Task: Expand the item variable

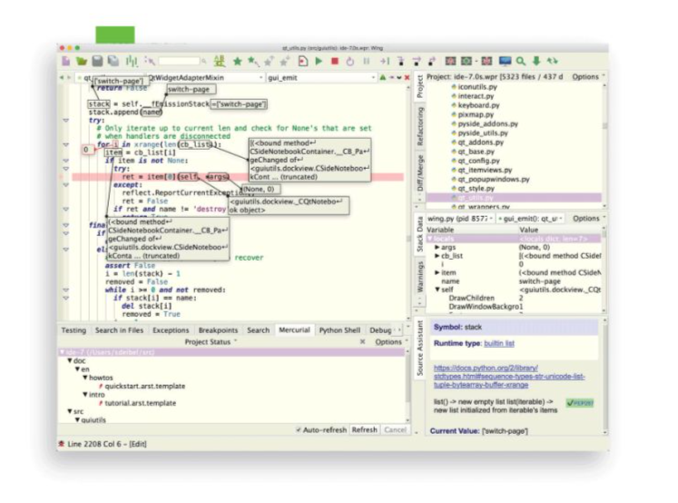Action: coord(437,273)
